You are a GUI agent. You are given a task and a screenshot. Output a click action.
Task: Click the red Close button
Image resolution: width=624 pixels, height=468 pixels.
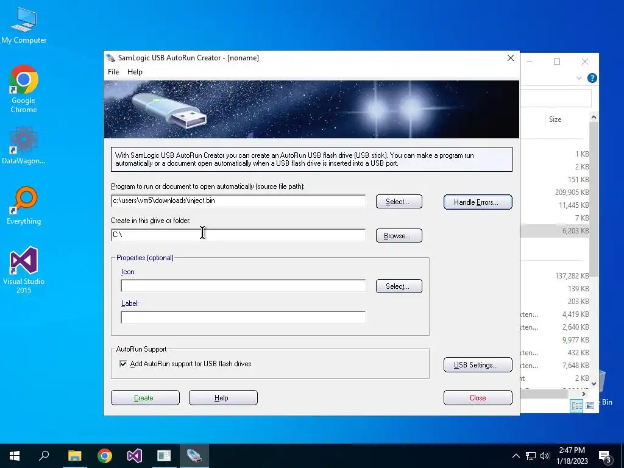tap(478, 397)
